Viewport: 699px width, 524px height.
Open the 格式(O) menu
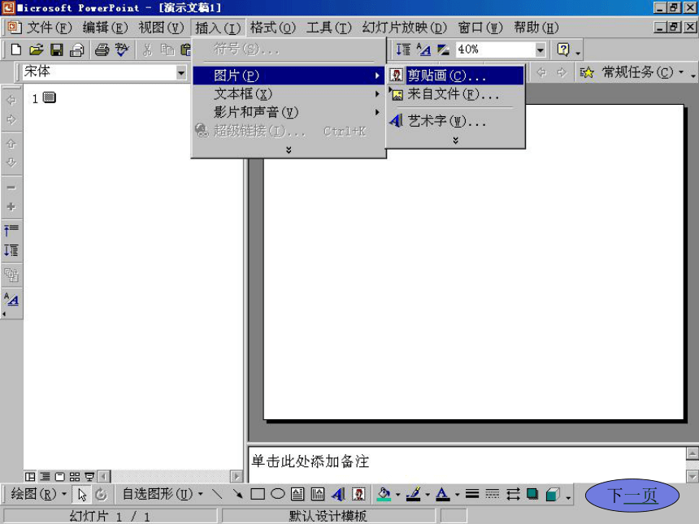coord(273,28)
